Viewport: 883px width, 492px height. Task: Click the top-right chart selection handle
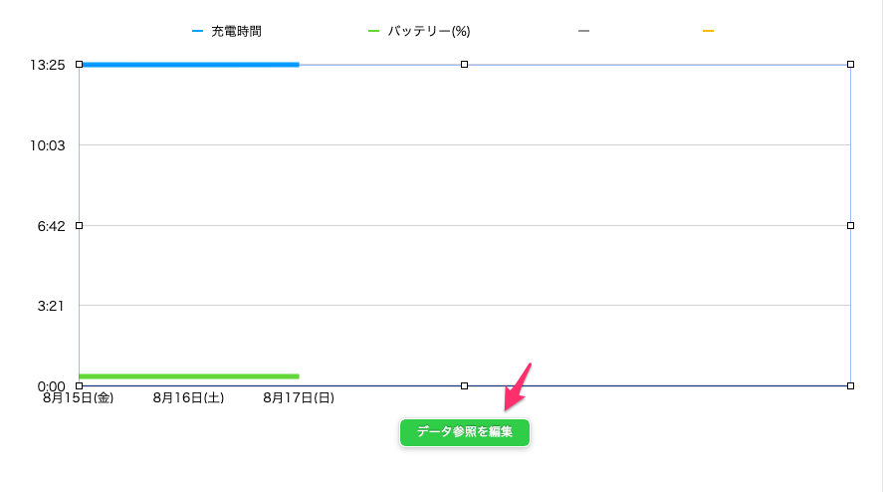tap(850, 65)
